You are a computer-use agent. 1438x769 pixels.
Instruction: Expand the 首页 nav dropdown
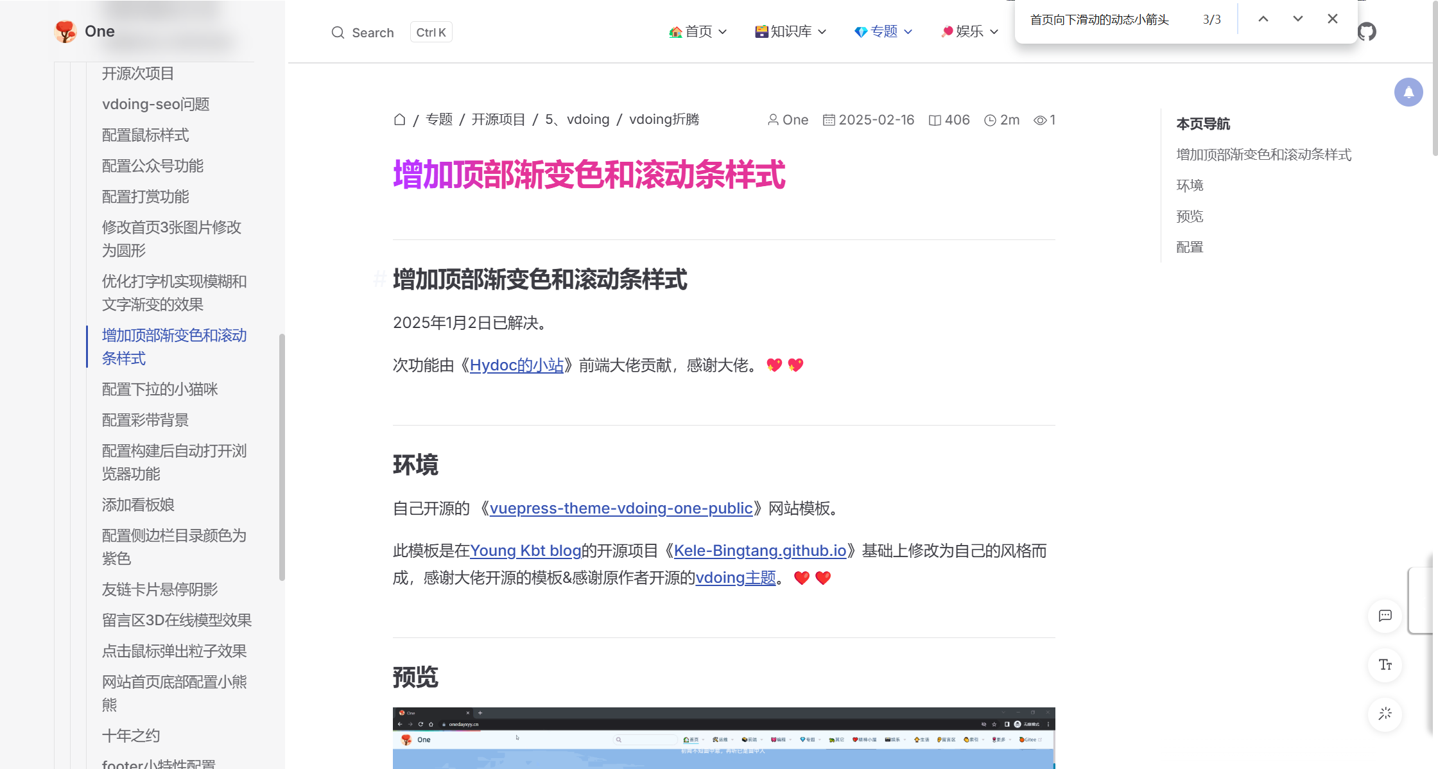(698, 31)
